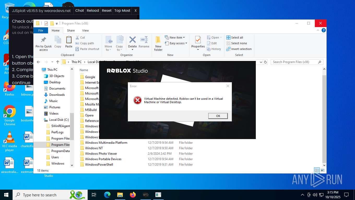Screen dimensions: 355x200
Task: Click the Type here to search box
Action: click(x=50, y=195)
